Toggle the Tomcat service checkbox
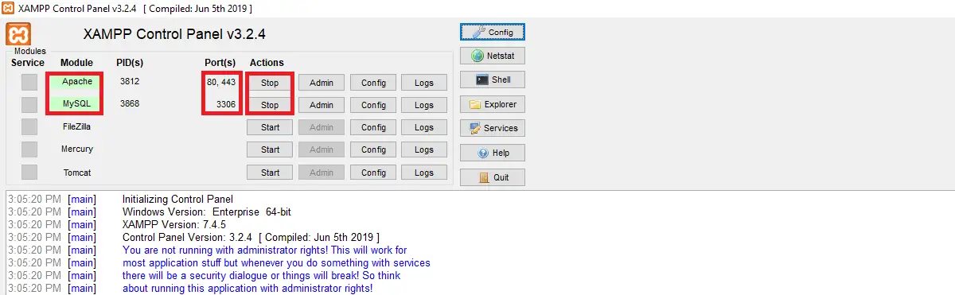 (x=29, y=172)
